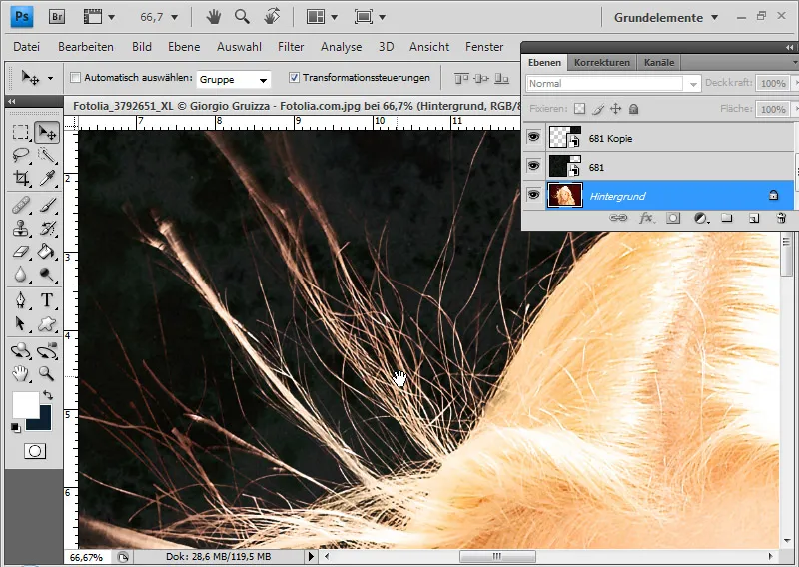Select the Lasso tool
This screenshot has height=567, width=799.
pyautogui.click(x=20, y=155)
